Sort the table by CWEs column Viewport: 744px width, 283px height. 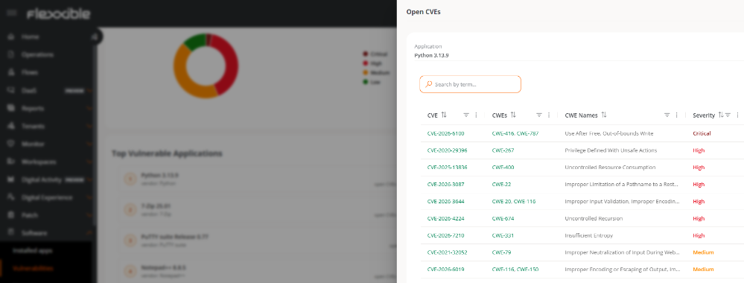pyautogui.click(x=513, y=115)
